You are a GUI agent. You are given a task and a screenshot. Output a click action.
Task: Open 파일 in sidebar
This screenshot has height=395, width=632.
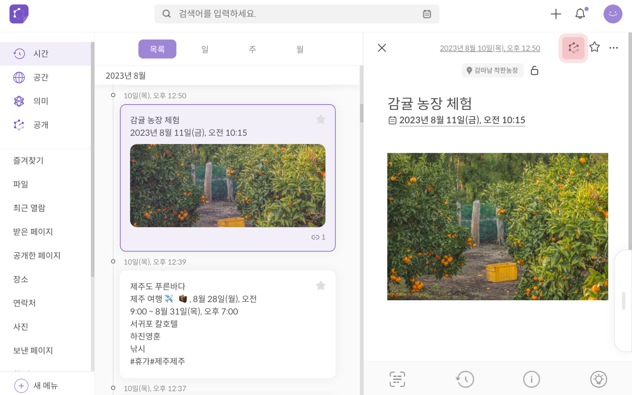21,184
